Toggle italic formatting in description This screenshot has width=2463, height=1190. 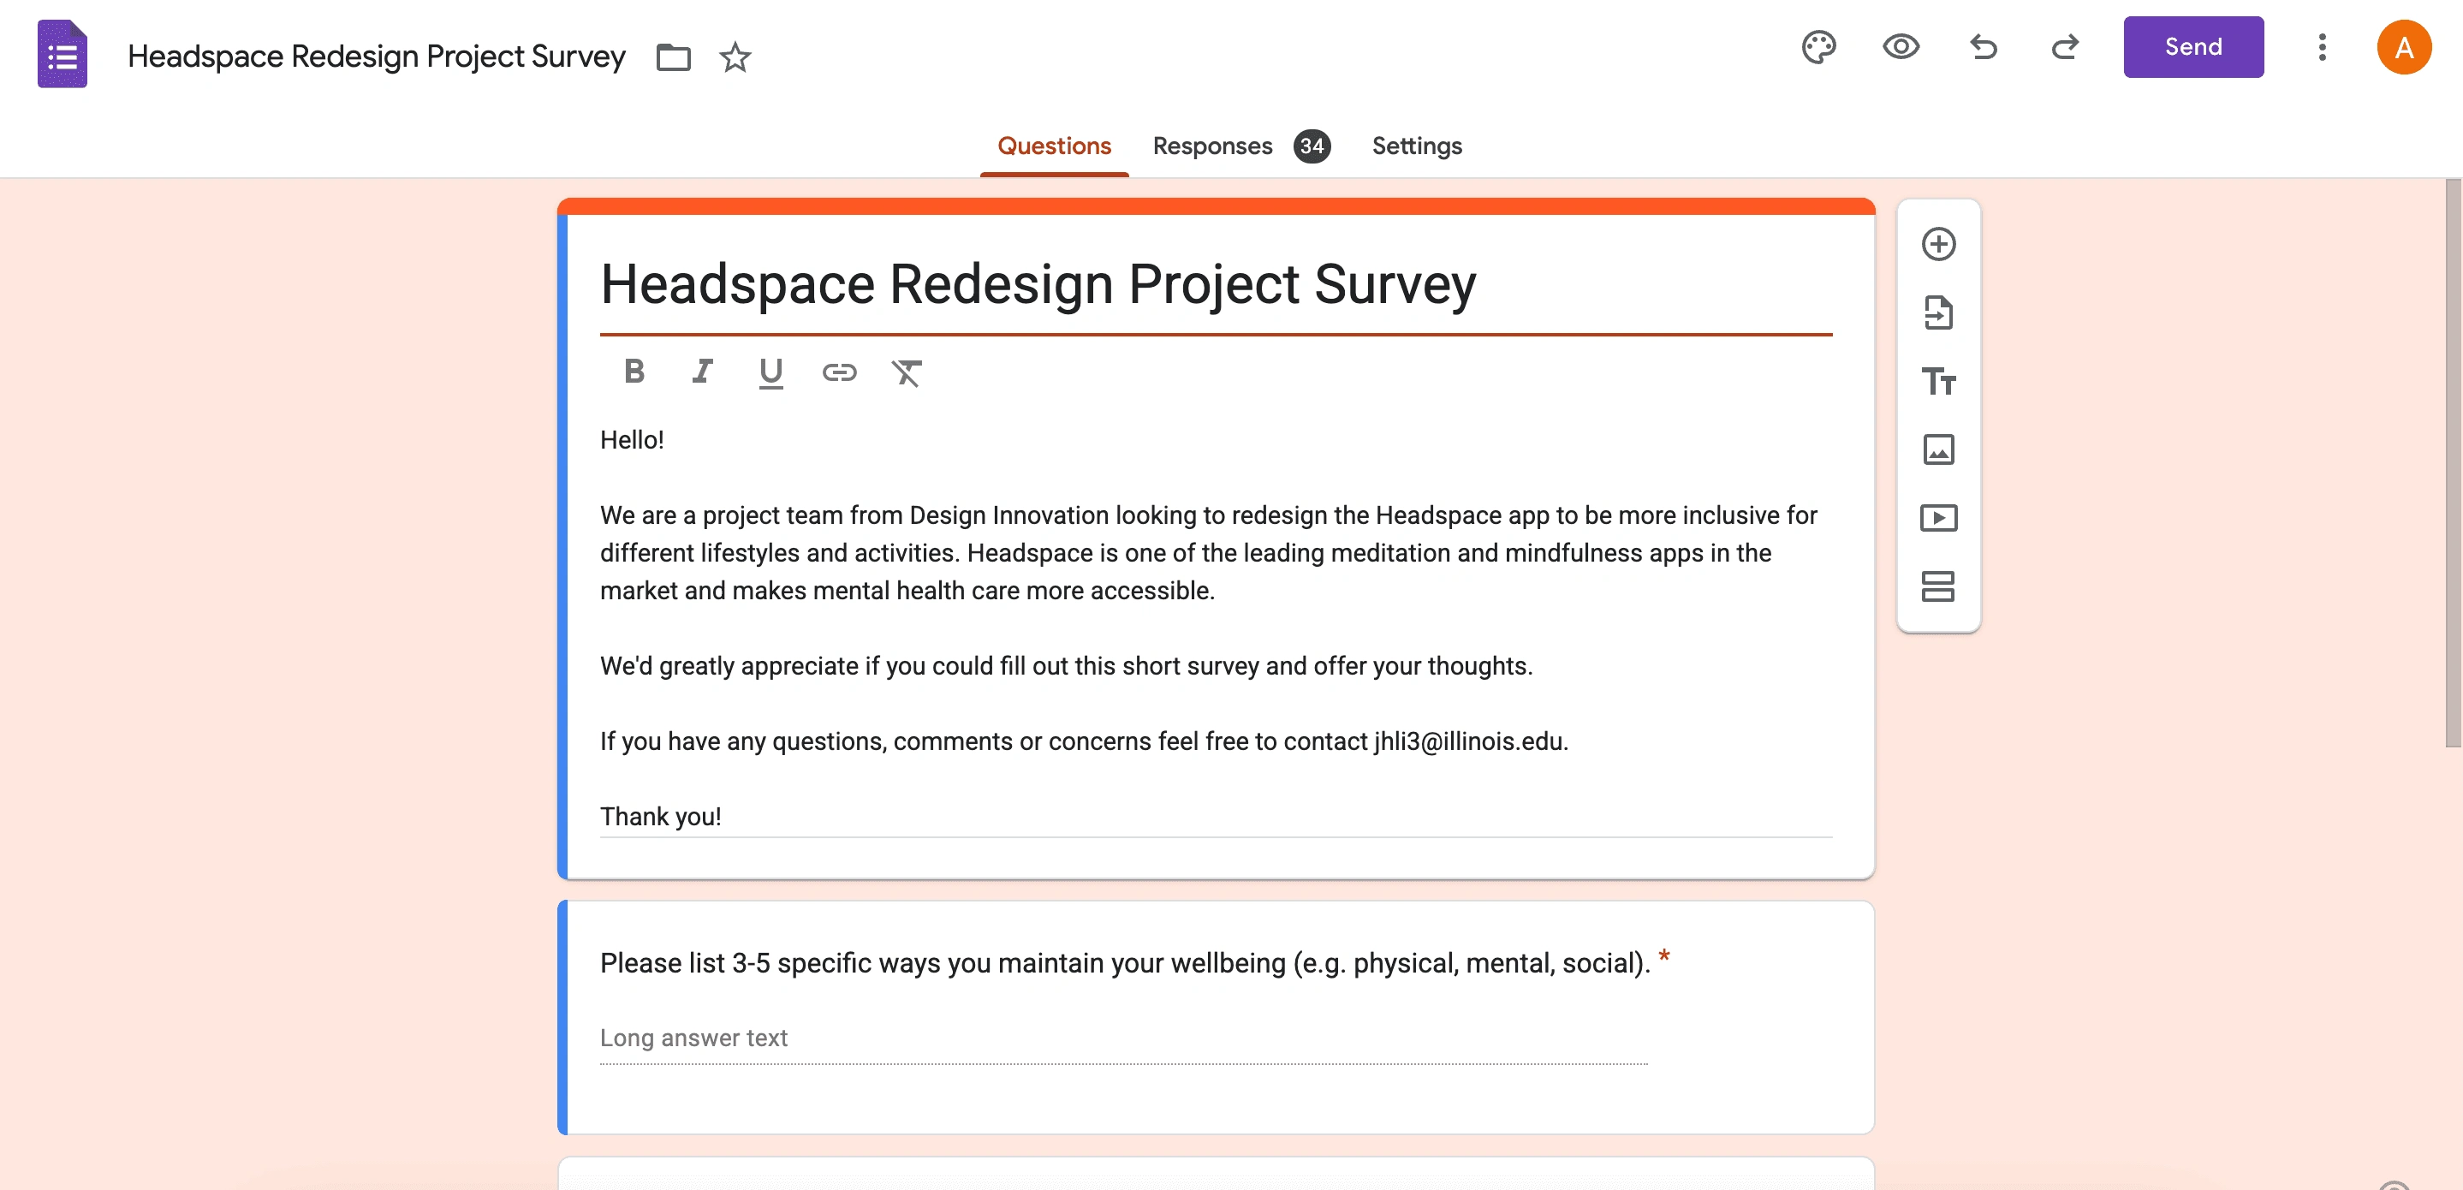[703, 371]
